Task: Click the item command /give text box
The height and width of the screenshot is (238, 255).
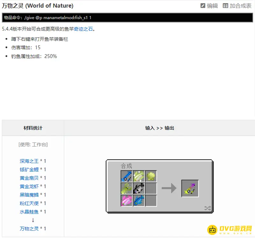Action: [127, 18]
